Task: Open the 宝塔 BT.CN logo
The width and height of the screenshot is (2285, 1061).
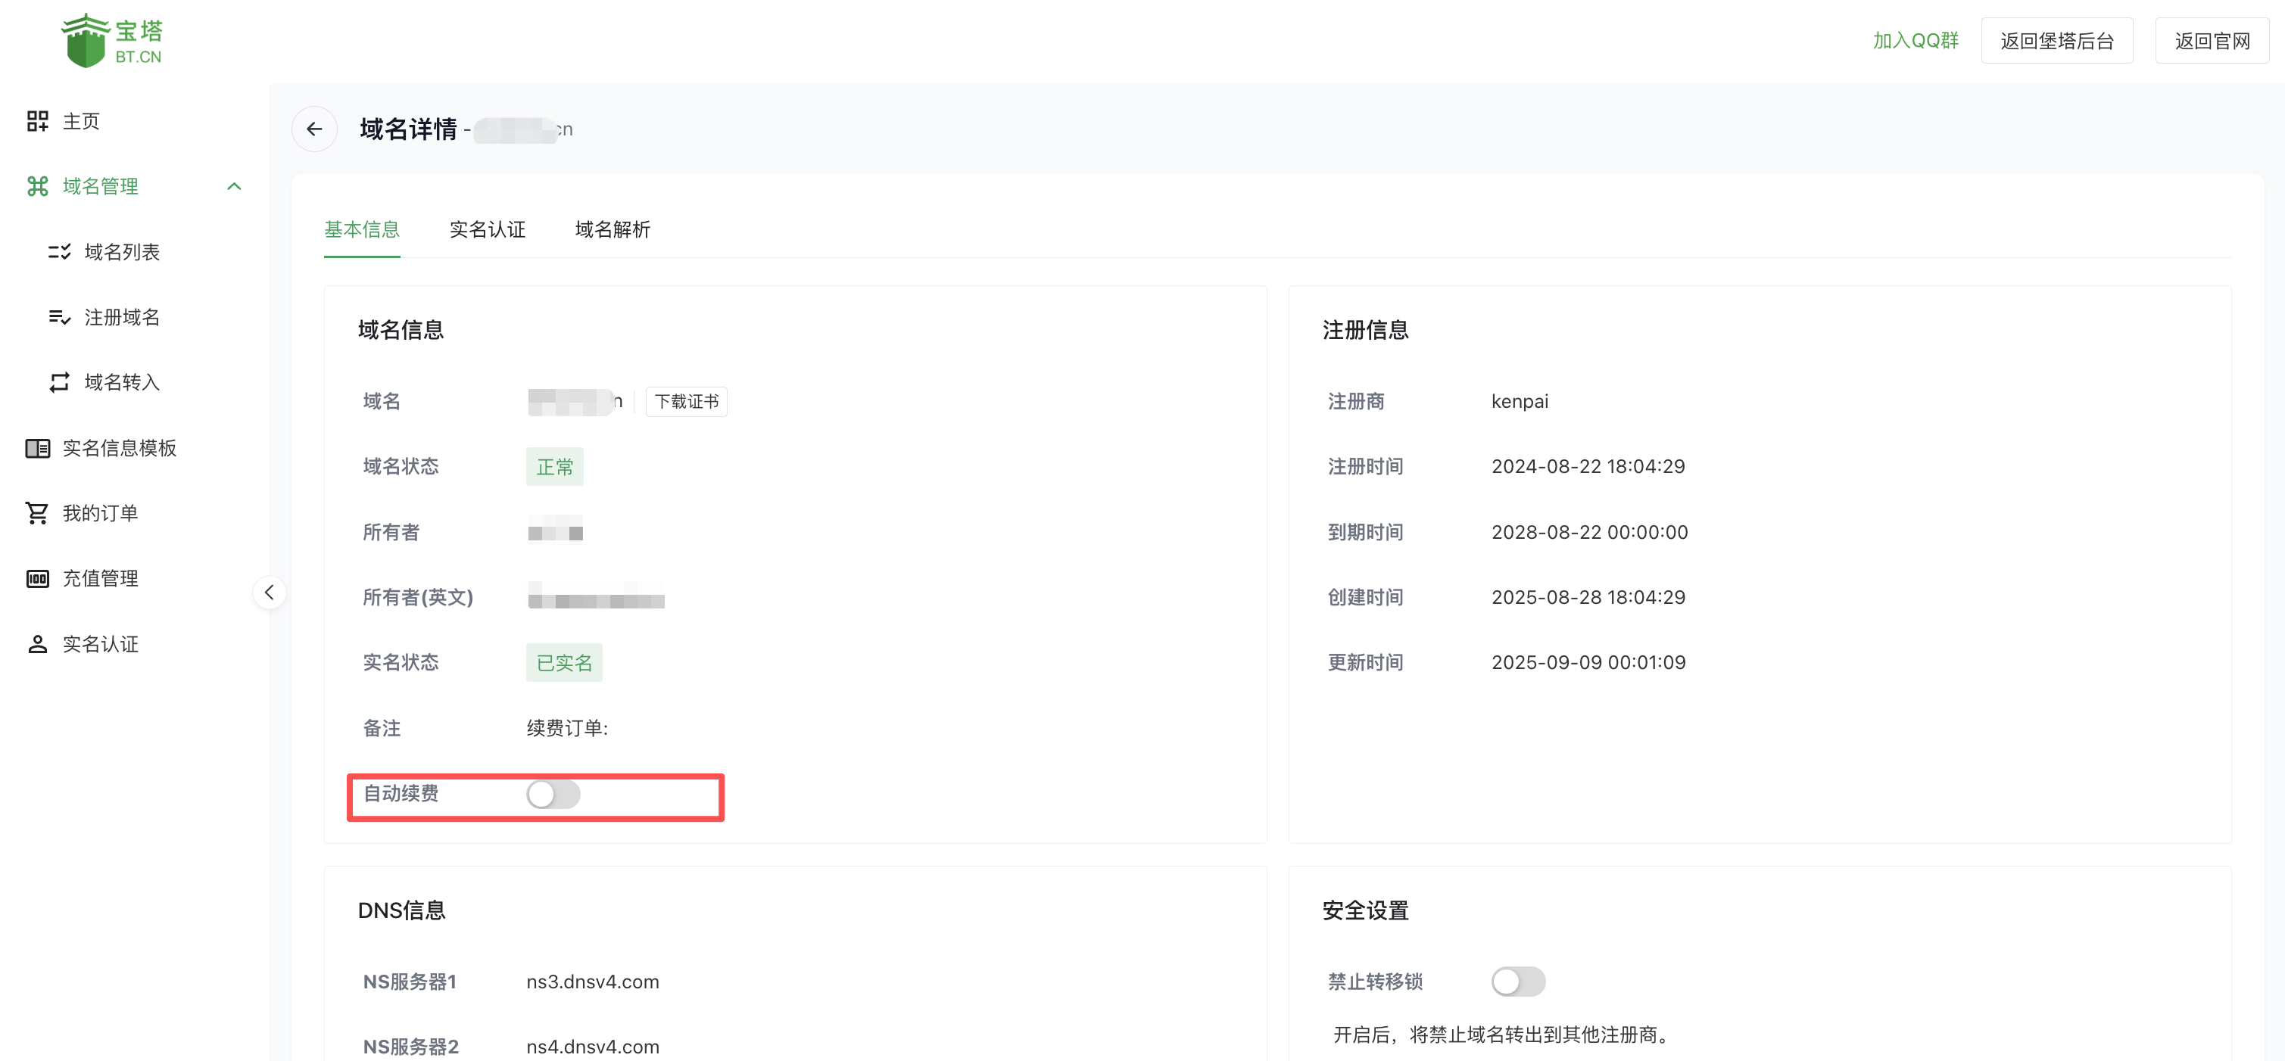Action: coord(112,39)
